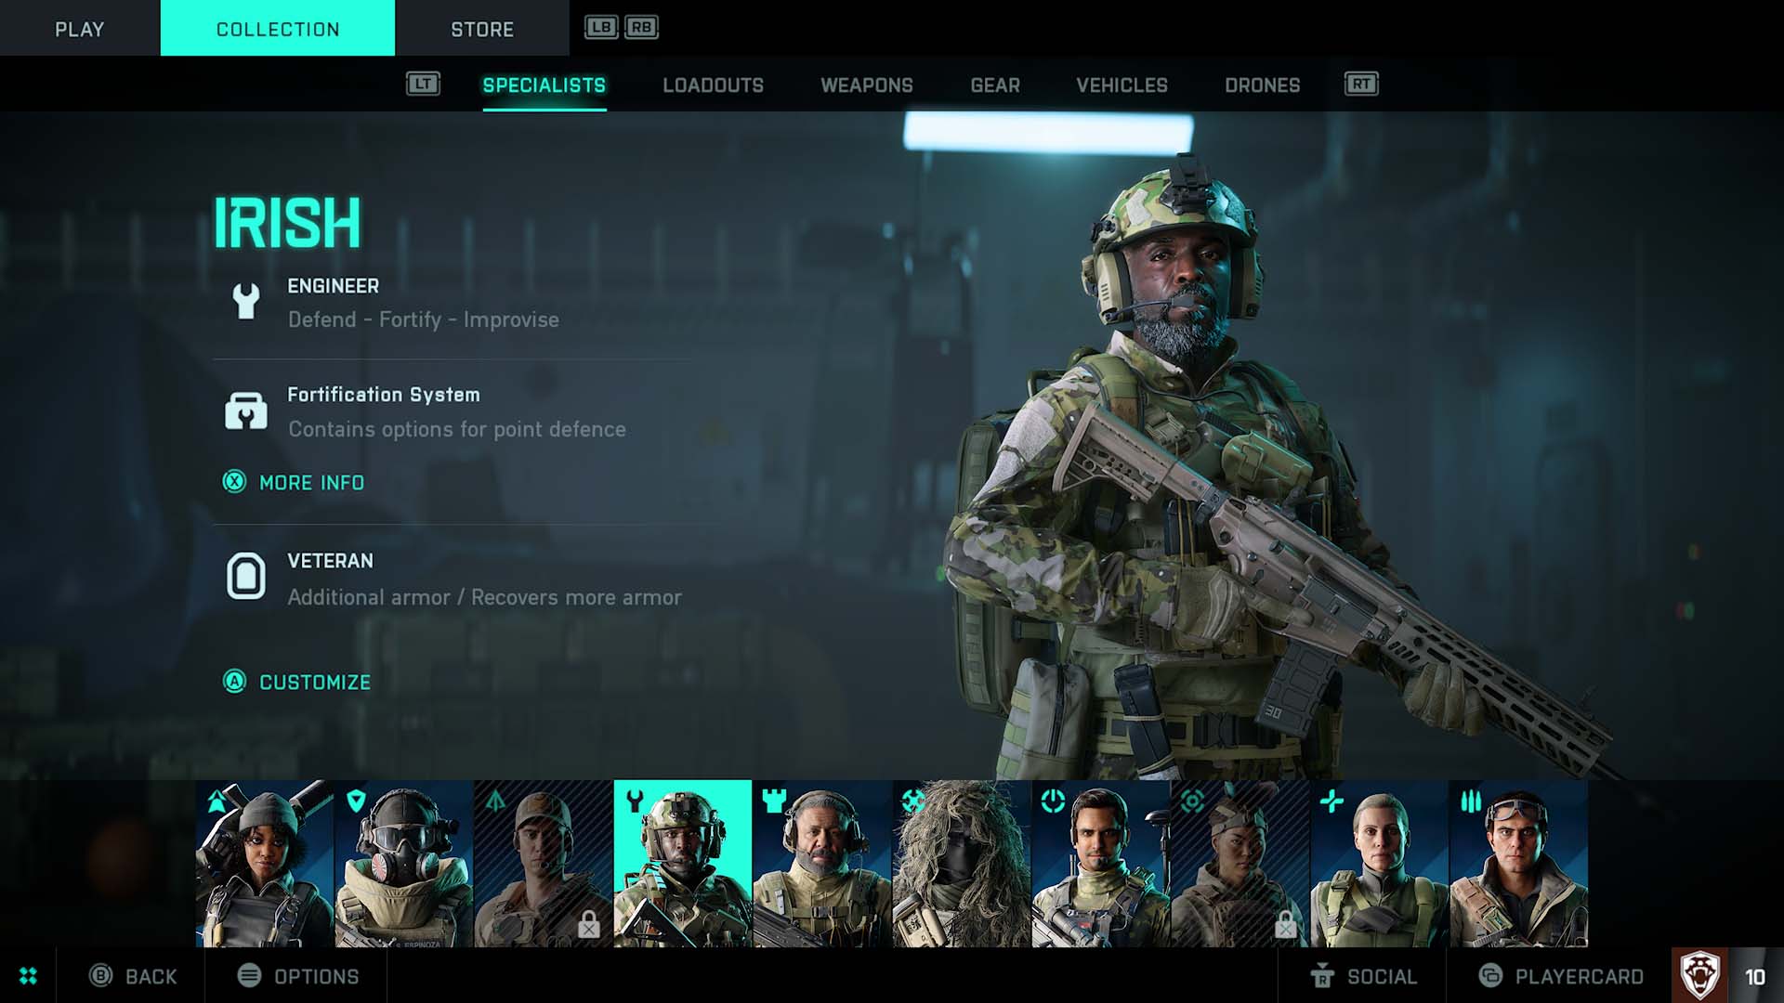Click the four-dot menu icon bottom left
The height and width of the screenshot is (1003, 1784).
tap(28, 976)
